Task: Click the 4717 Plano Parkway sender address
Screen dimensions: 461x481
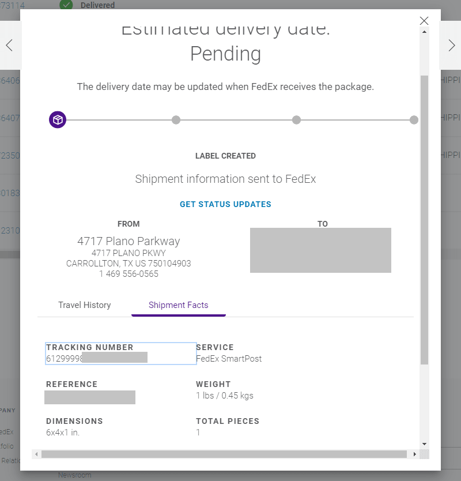Action: (129, 241)
